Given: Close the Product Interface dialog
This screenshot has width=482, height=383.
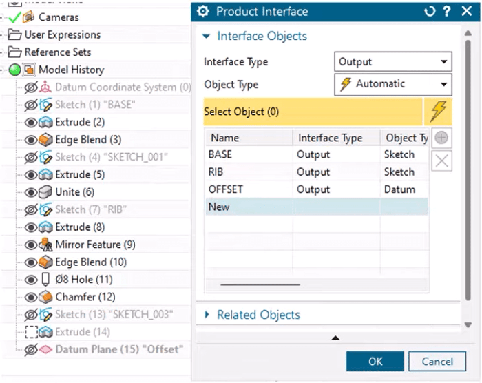Looking at the screenshot, I should 467,11.
